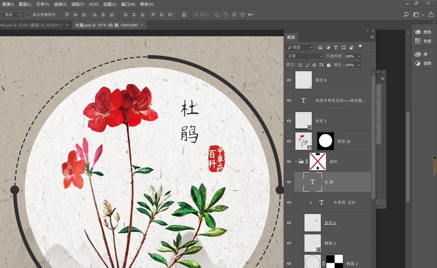Image resolution: width=437 pixels, height=268 pixels.
Task: Filter layers by adjustment layers icon
Action: pyautogui.click(x=328, y=48)
